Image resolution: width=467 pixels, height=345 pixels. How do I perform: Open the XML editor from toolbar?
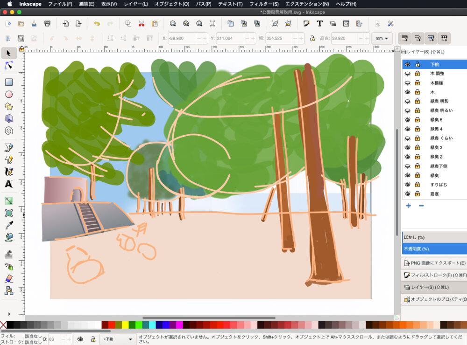346,23
